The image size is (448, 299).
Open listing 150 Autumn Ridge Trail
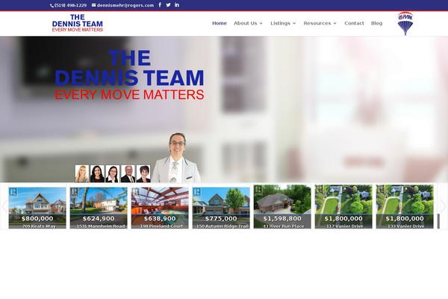pyautogui.click(x=221, y=208)
